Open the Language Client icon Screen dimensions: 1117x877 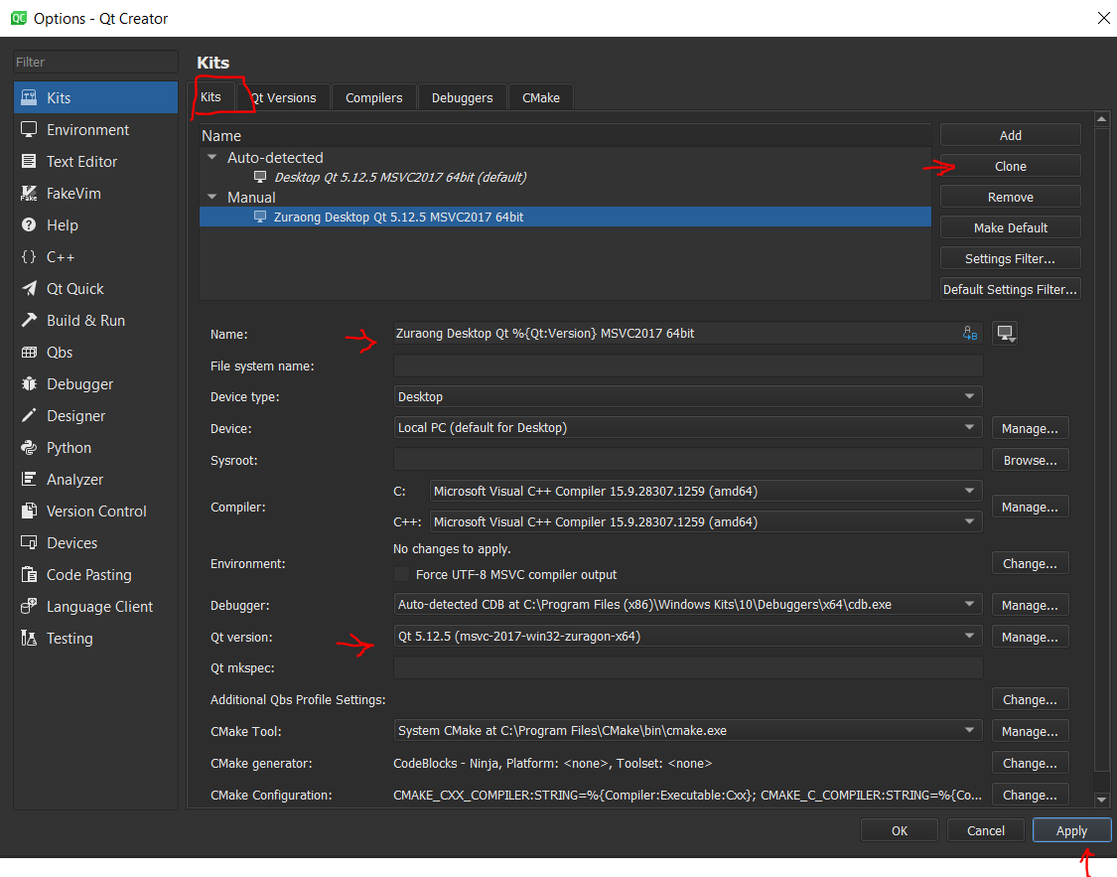(x=29, y=606)
